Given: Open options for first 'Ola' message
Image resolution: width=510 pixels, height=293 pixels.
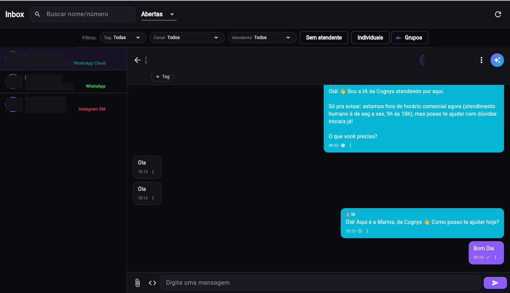Looking at the screenshot, I should click(x=153, y=172).
